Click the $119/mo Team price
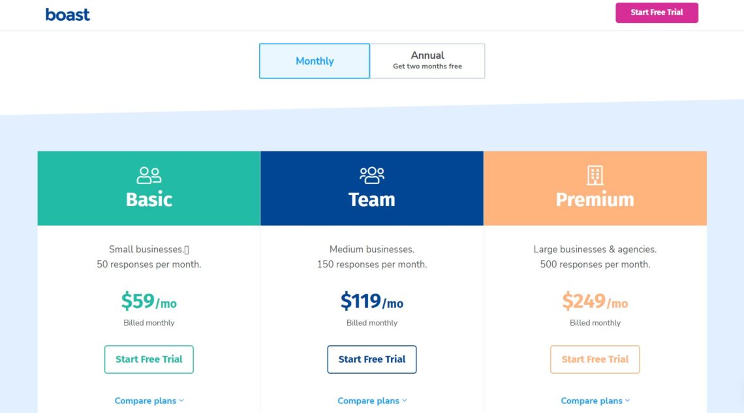744x413 pixels. [371, 301]
